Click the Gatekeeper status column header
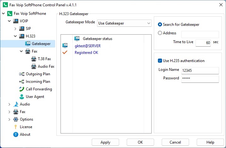 [108, 39]
